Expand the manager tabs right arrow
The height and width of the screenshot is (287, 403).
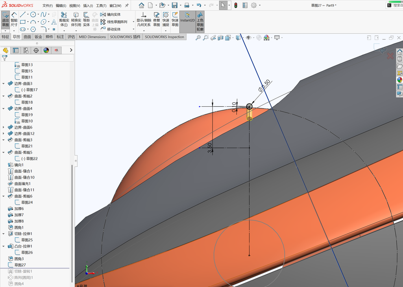click(71, 50)
